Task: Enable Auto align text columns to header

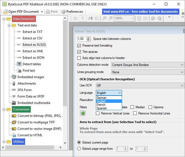Action: (x=79, y=58)
